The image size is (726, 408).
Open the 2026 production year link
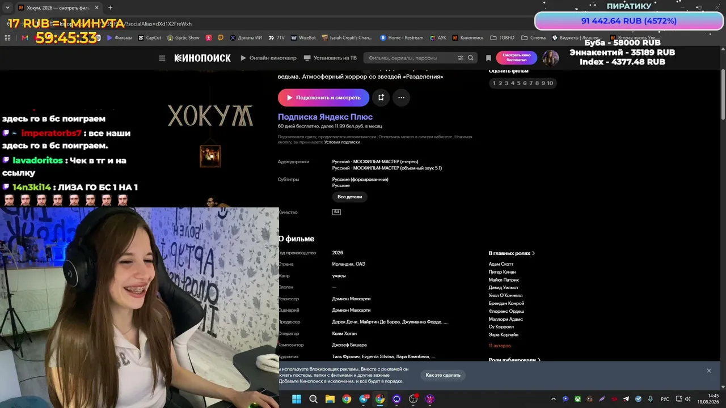point(337,253)
